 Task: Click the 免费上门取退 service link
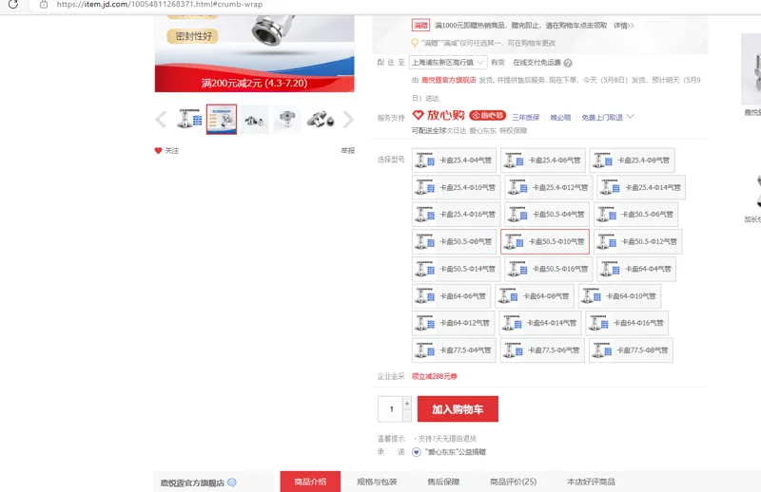point(602,118)
